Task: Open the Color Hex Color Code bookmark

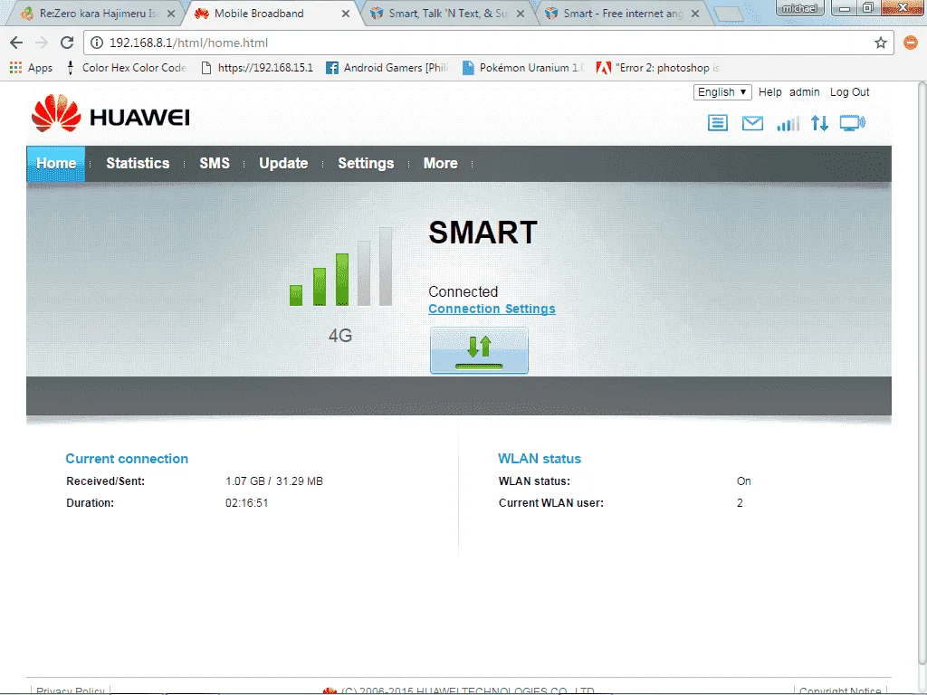Action: coord(126,68)
